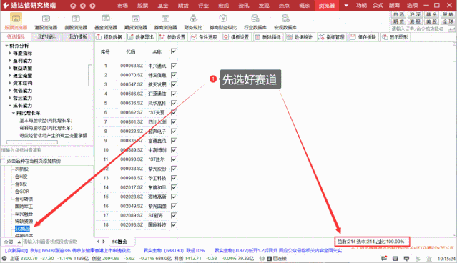Uncheck the checkbox for 华工科技 row
This screenshot has width=457, height=263.
click(x=174, y=178)
